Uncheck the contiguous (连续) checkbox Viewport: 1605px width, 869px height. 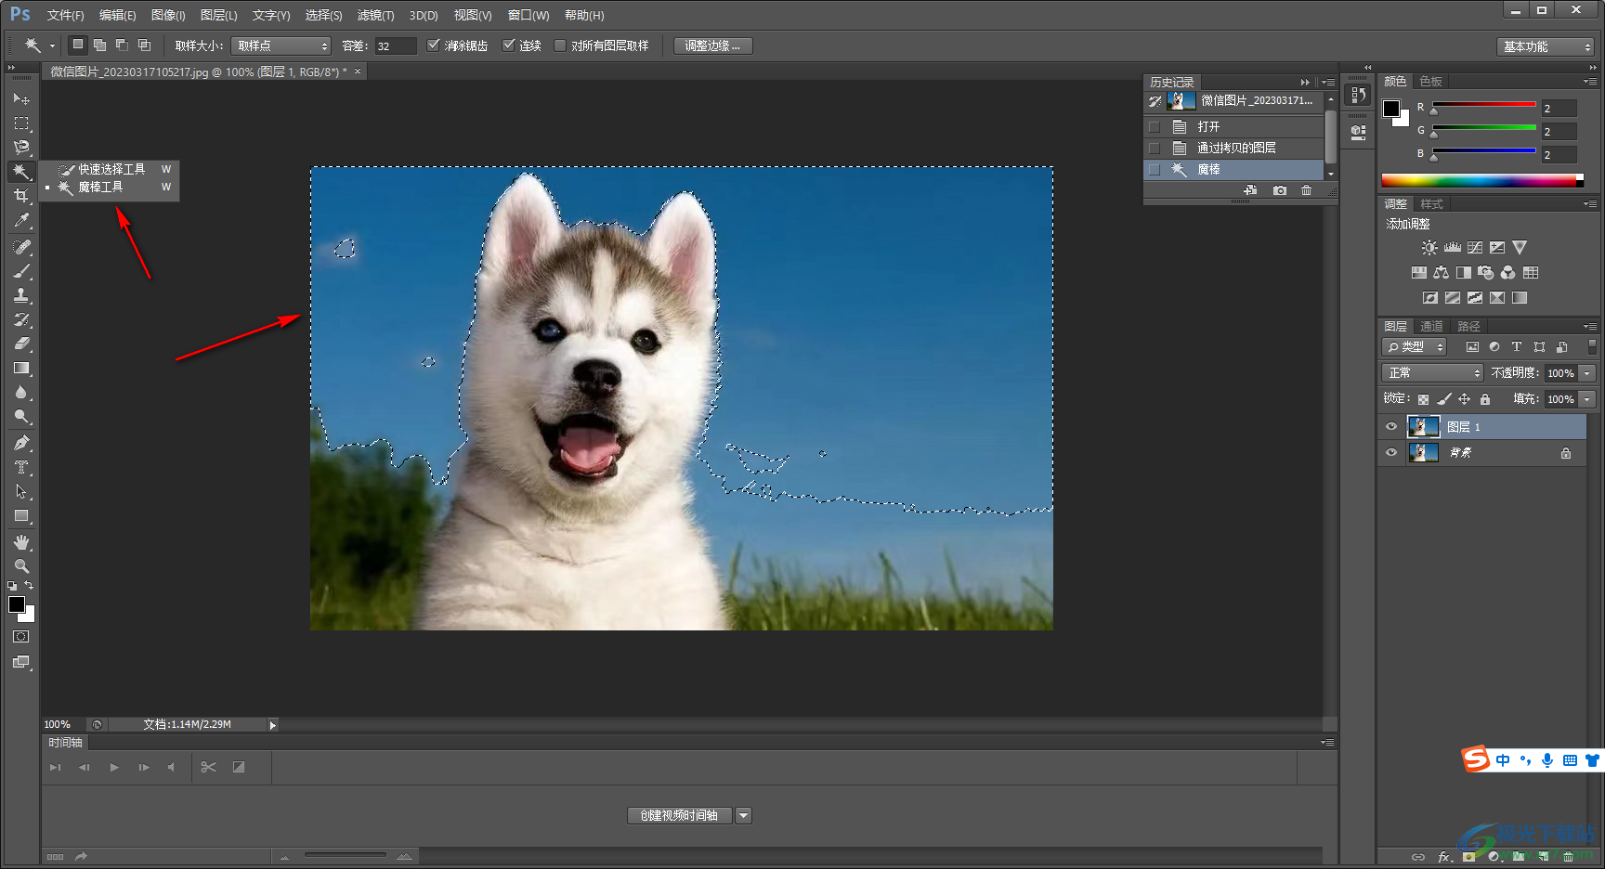click(x=509, y=45)
